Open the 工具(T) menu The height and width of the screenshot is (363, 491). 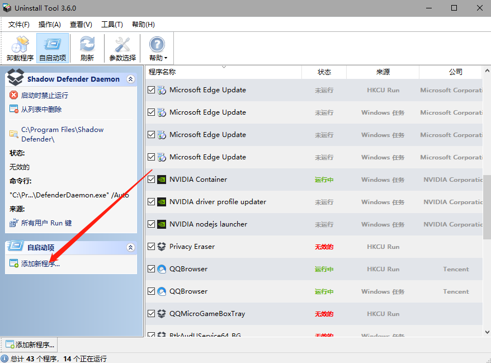click(112, 25)
